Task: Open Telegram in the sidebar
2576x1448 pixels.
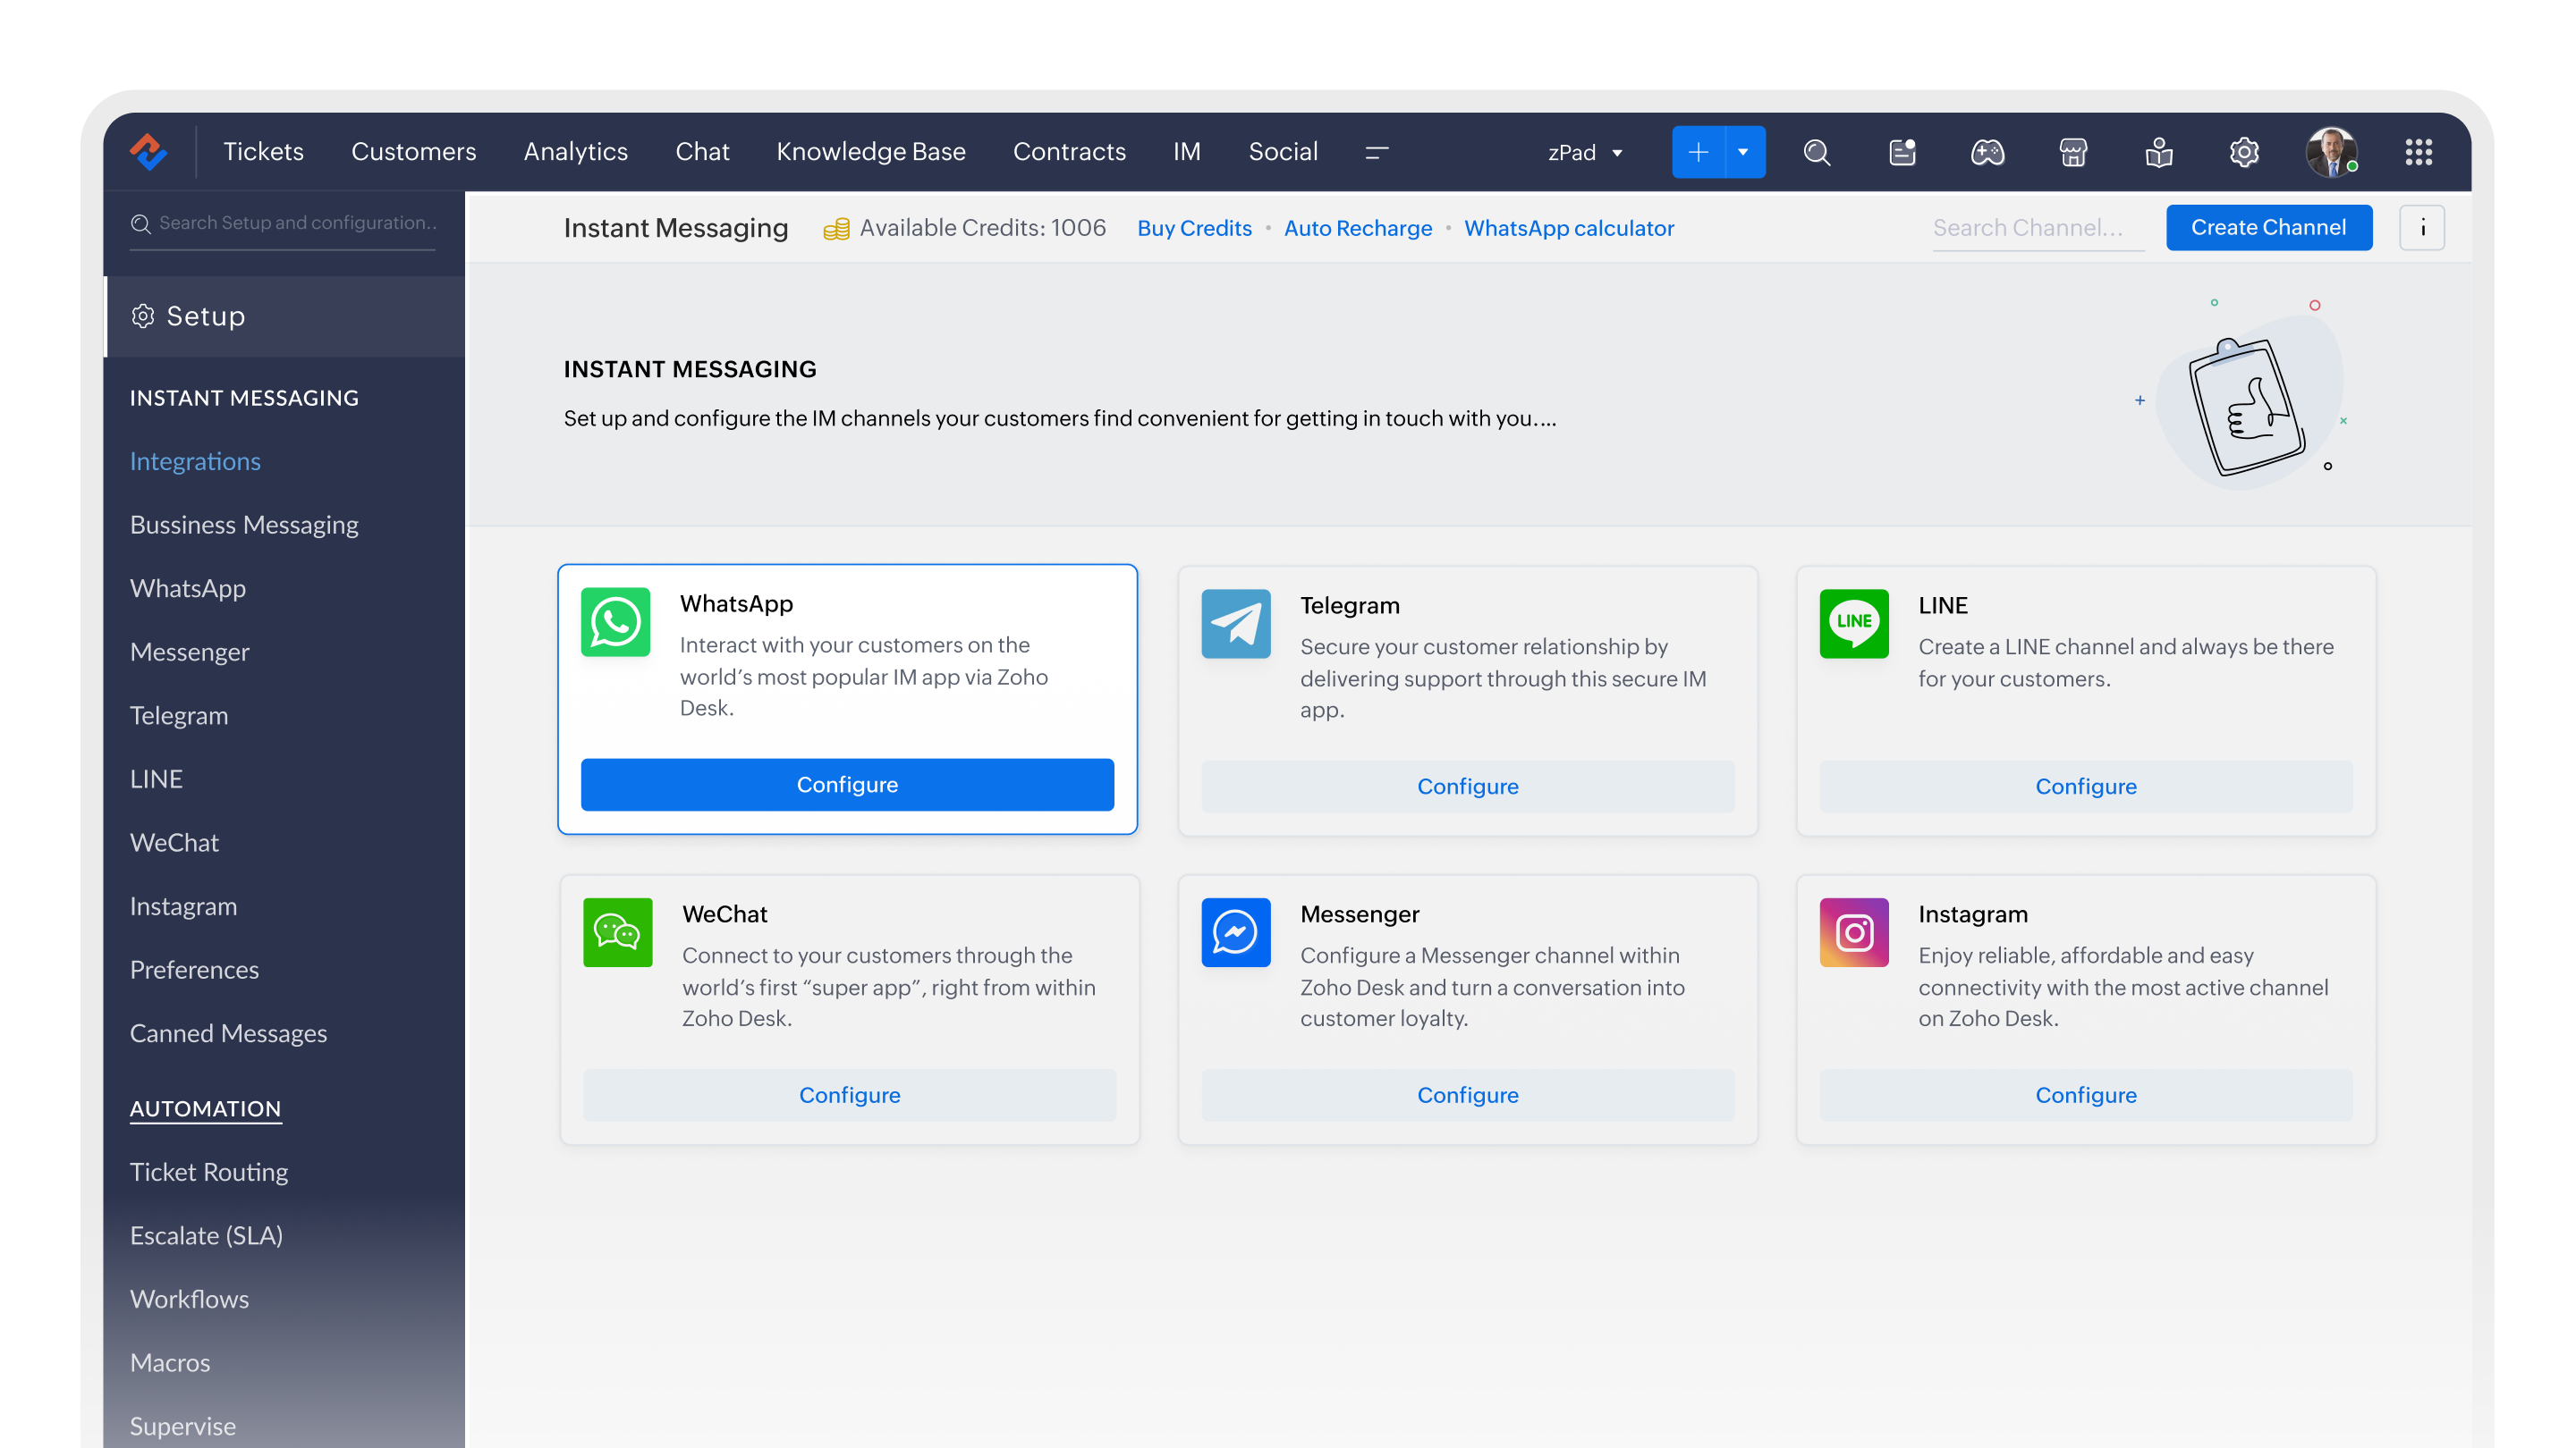Action: [x=179, y=715]
